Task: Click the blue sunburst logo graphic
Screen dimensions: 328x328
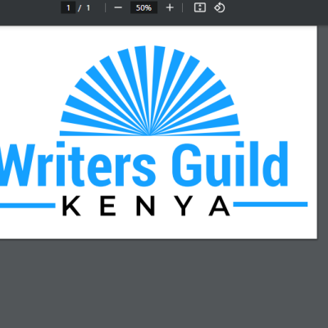Action: [150, 91]
